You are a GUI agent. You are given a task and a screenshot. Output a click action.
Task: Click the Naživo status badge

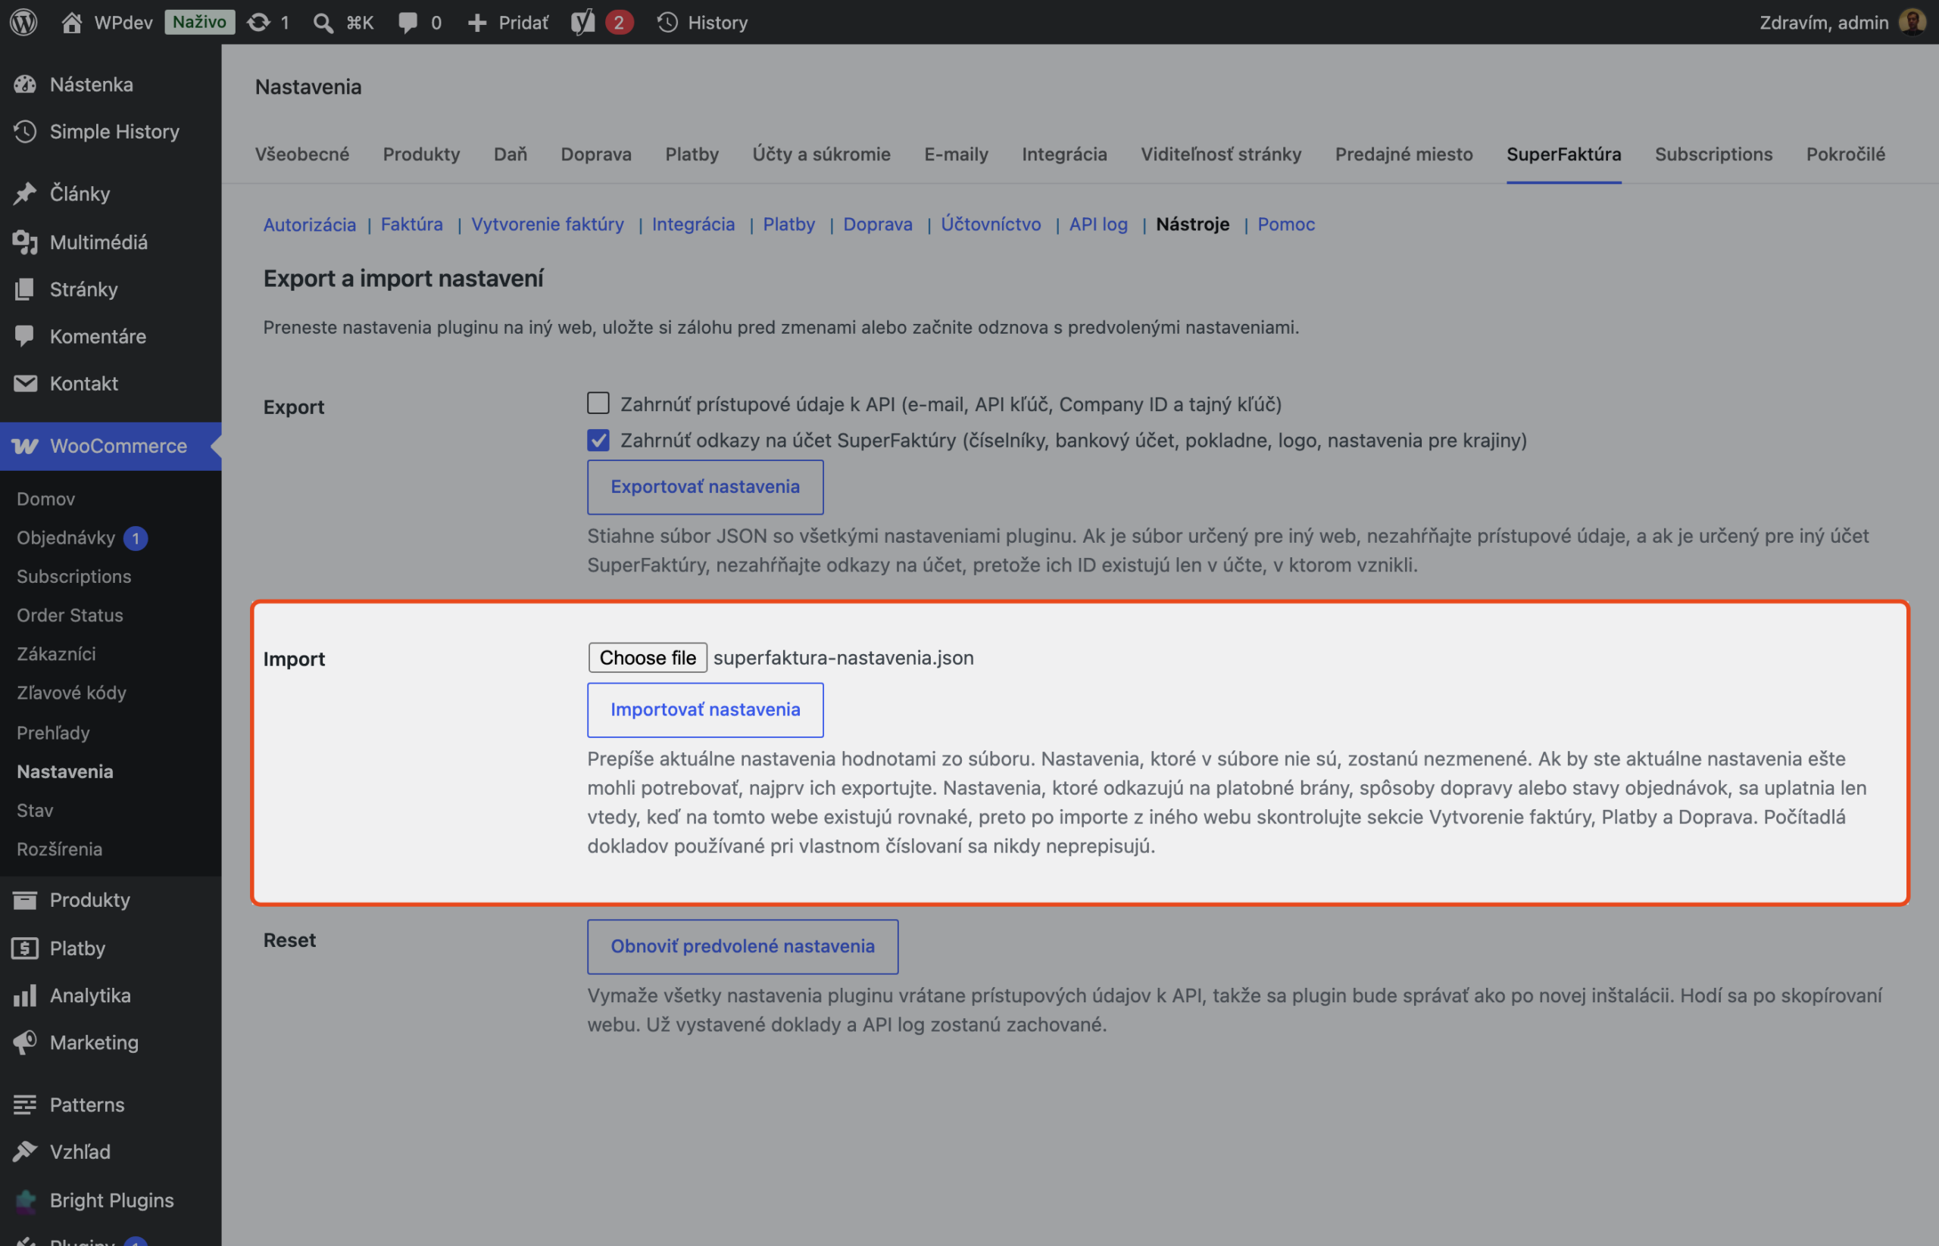click(199, 22)
